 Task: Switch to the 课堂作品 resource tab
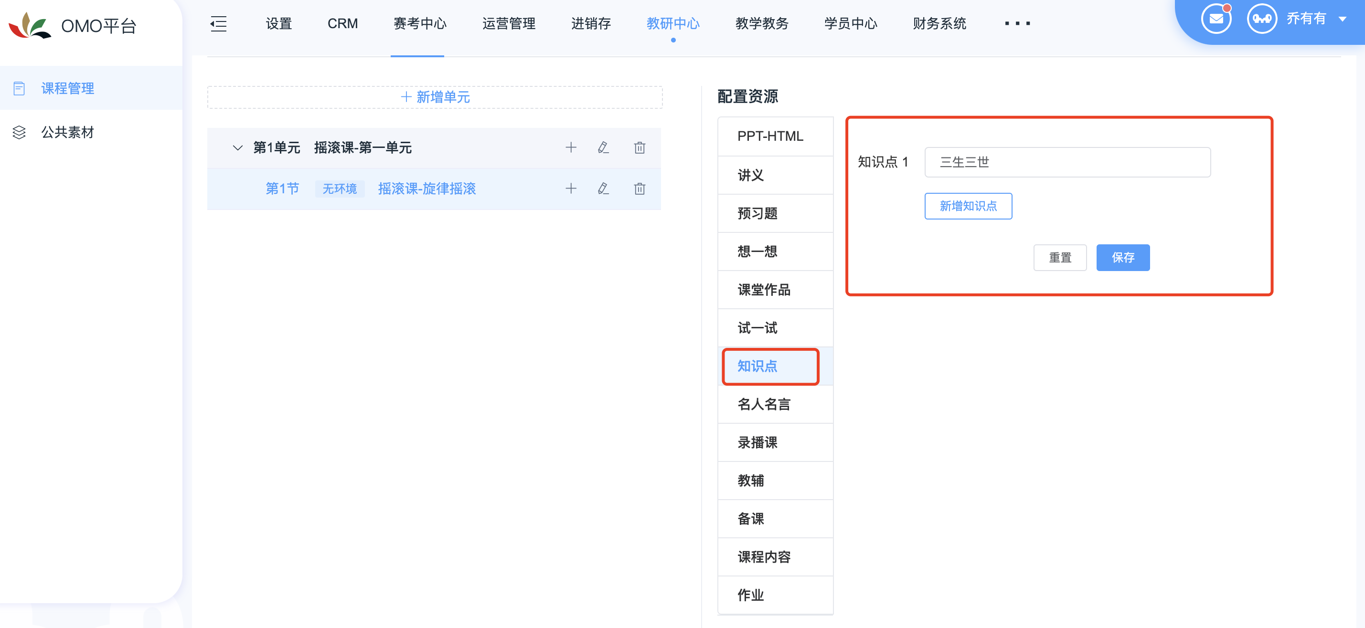pos(775,290)
